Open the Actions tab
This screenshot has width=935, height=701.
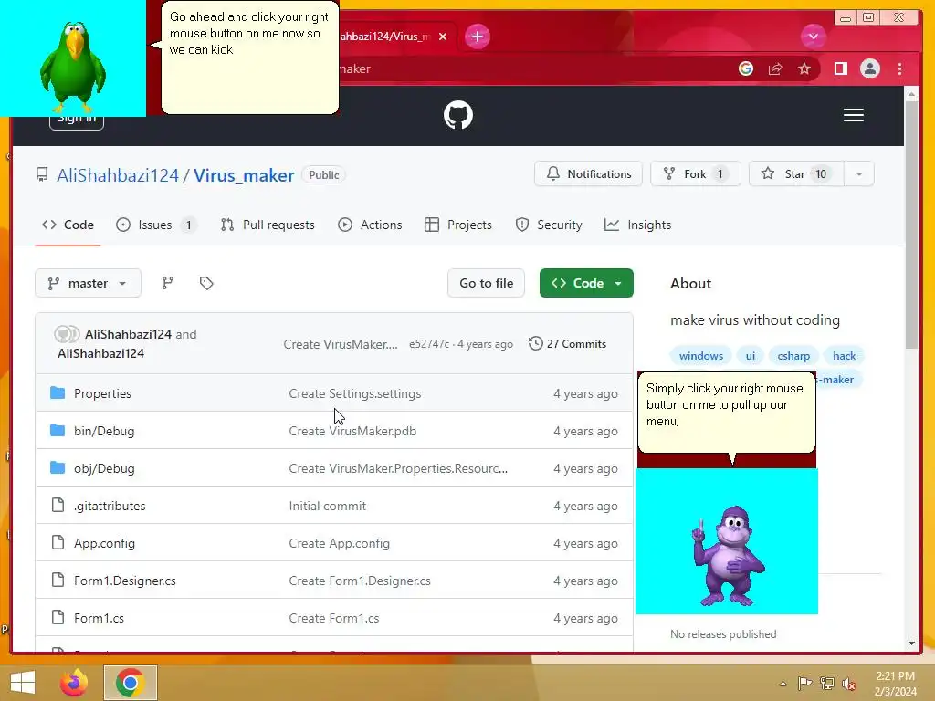point(370,225)
